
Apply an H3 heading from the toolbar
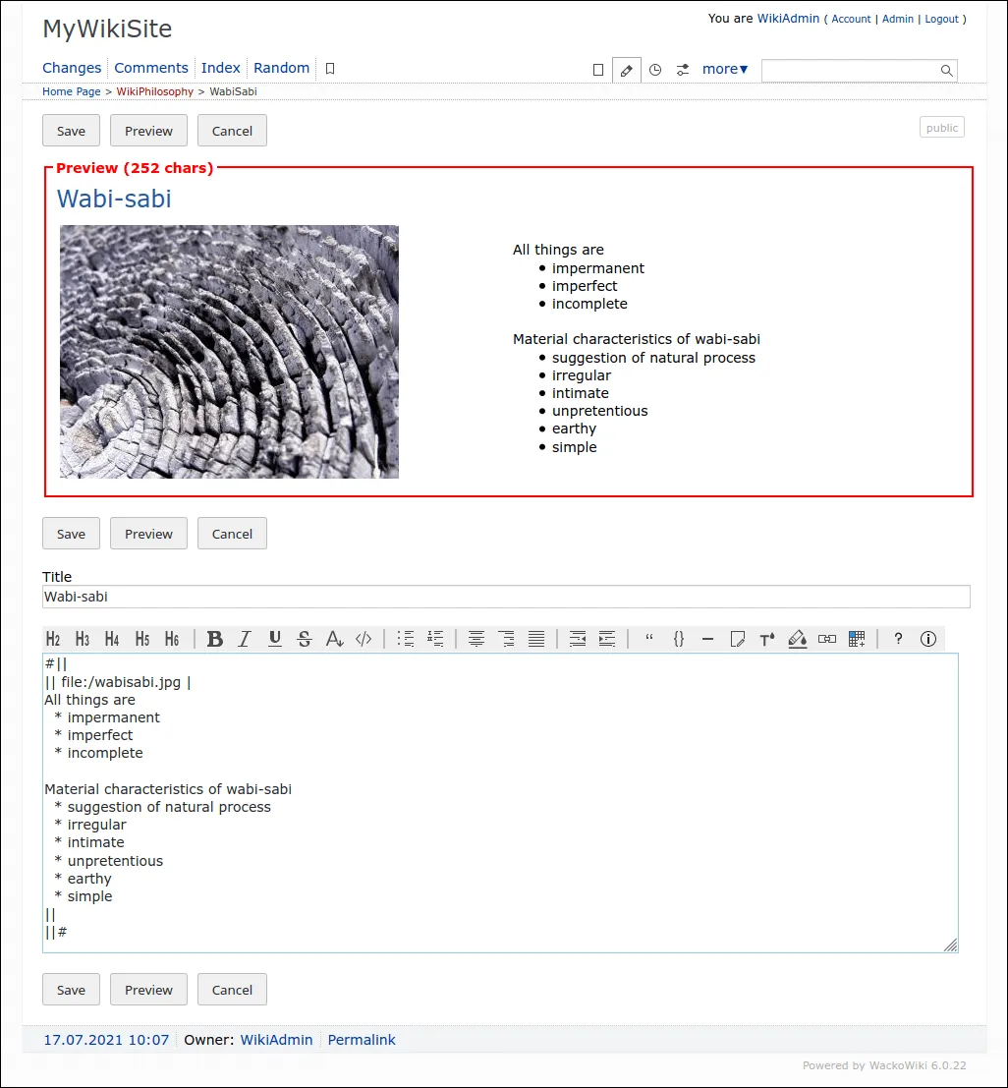coord(83,639)
